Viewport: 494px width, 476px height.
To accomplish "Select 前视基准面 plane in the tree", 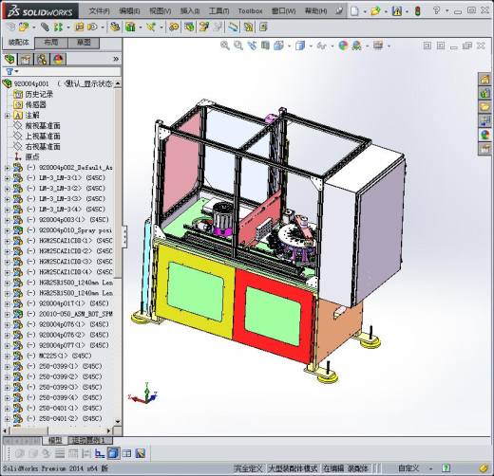I will click(x=43, y=126).
